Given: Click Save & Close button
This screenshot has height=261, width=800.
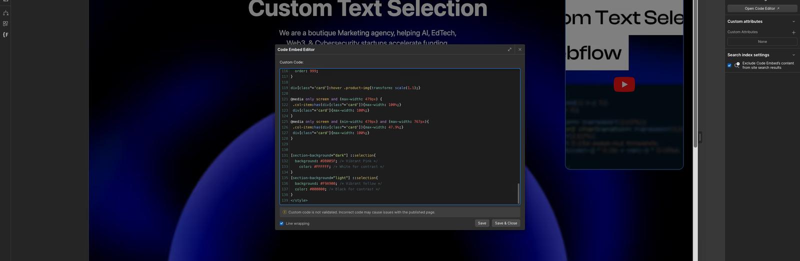Looking at the screenshot, I should click(505, 223).
